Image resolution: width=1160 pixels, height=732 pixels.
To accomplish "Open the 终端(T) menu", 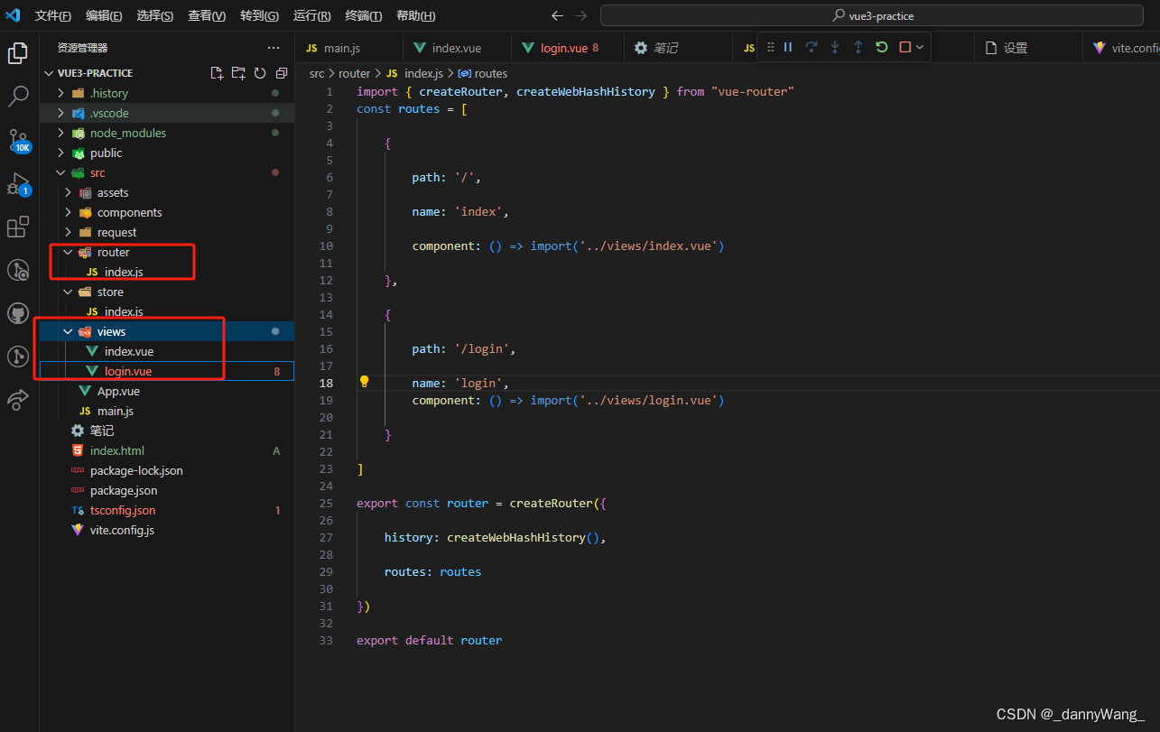I will pyautogui.click(x=364, y=15).
